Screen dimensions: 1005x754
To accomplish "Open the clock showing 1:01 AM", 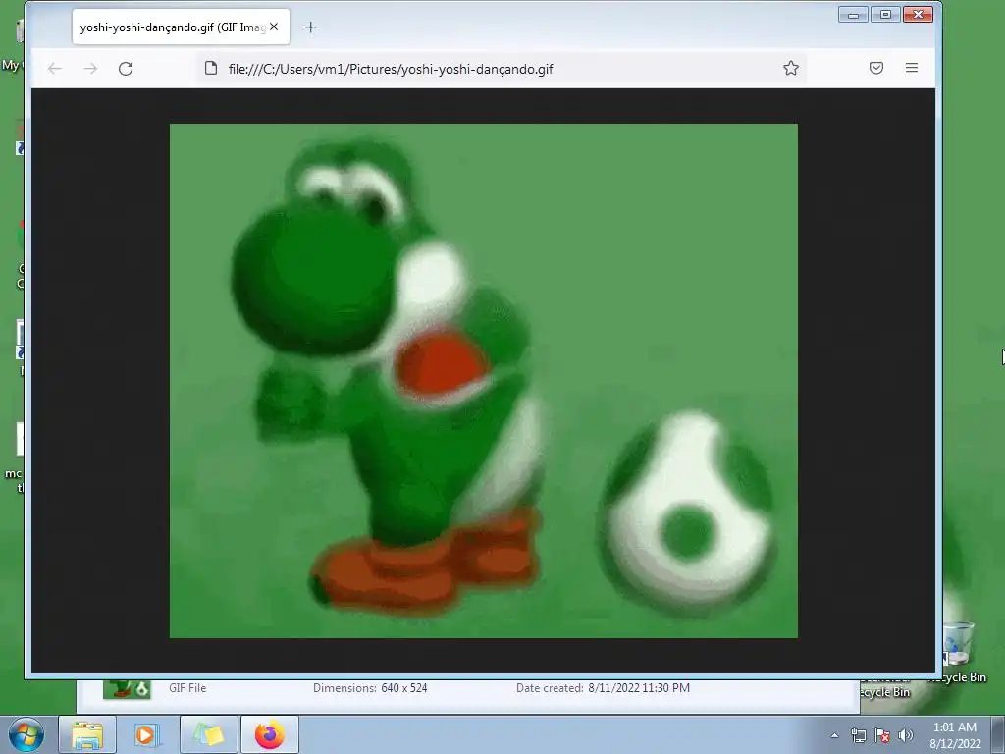I will tap(955, 735).
